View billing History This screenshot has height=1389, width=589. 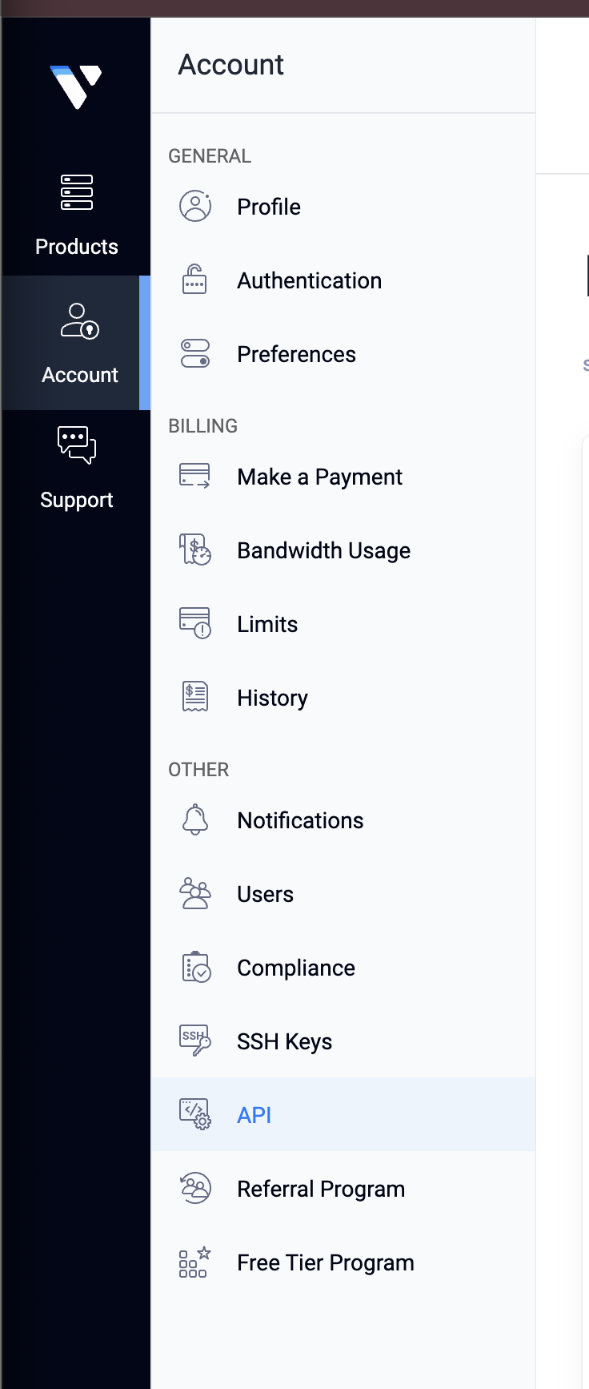[x=273, y=698]
